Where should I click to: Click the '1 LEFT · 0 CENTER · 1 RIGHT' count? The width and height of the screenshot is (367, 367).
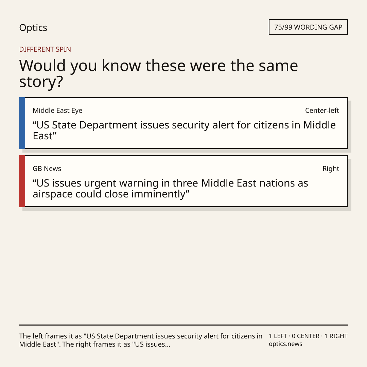point(308,336)
